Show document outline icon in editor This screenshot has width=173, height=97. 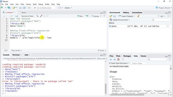point(104,16)
